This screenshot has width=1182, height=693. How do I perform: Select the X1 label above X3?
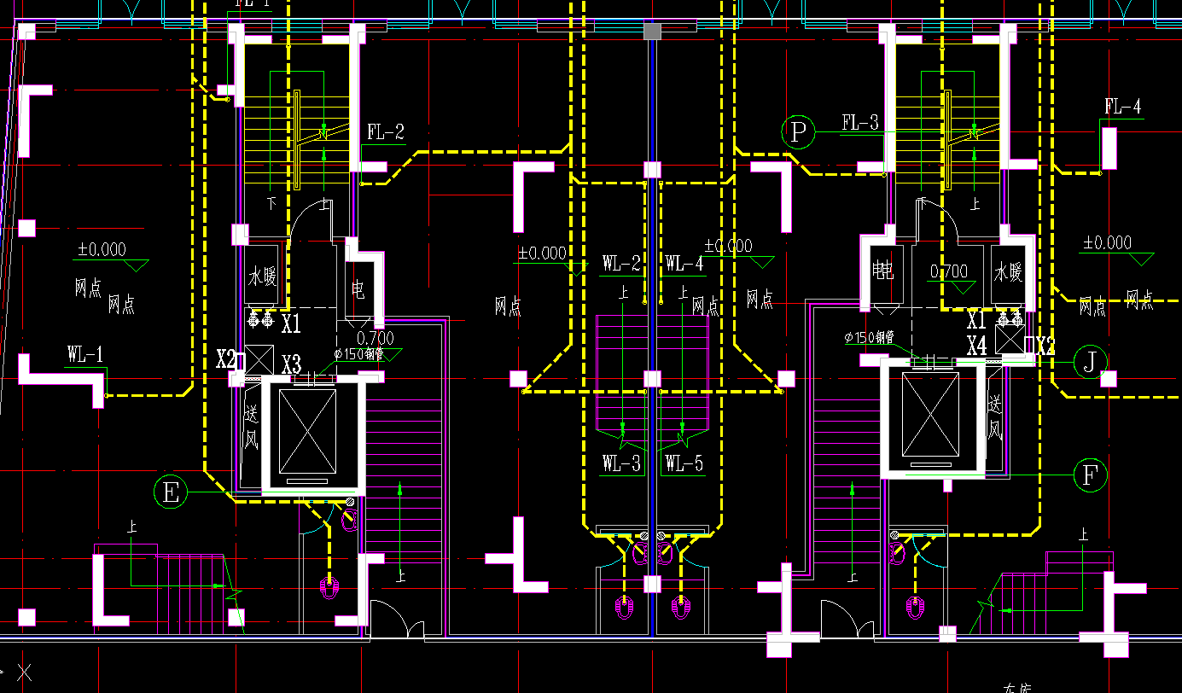point(291,323)
